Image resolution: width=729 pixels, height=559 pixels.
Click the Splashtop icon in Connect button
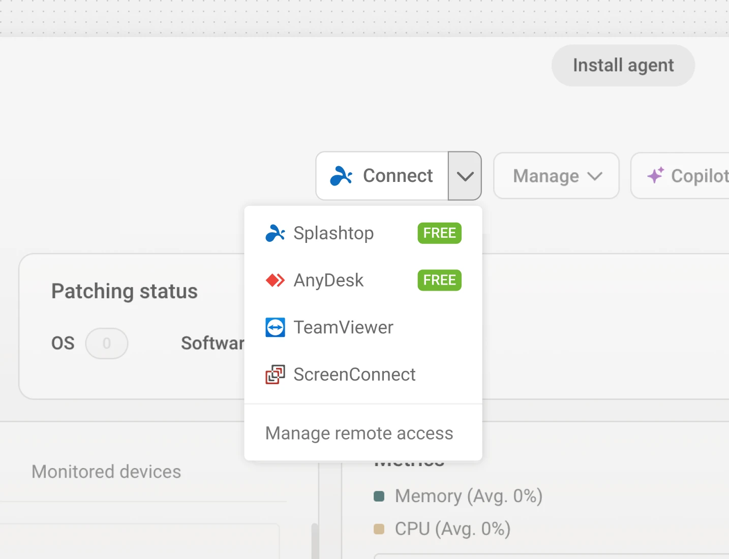(341, 176)
